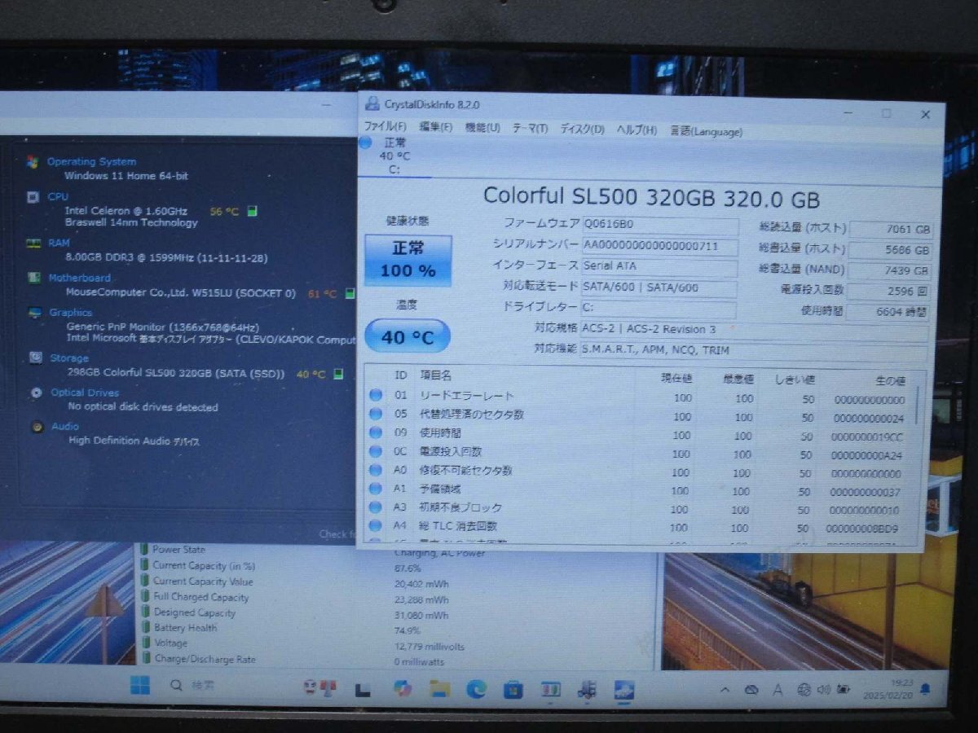The image size is (978, 733).
Task: Click the Graphics monitor icon in Speccy
Action: (x=35, y=312)
